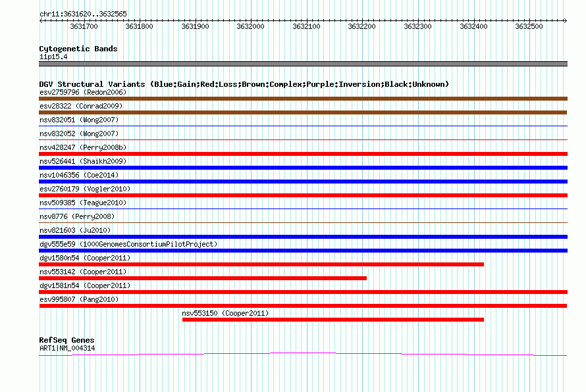Viewport: 586px width, 392px height.
Task: Click the 3631900 ruler position
Action: pyautogui.click(x=195, y=26)
